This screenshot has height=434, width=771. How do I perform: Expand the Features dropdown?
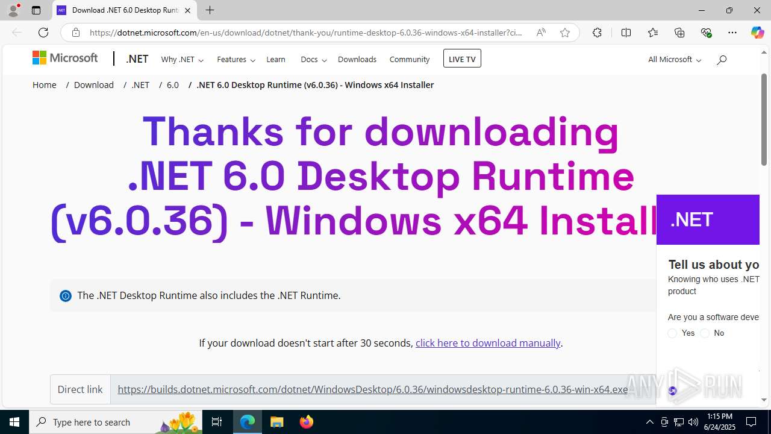click(236, 59)
